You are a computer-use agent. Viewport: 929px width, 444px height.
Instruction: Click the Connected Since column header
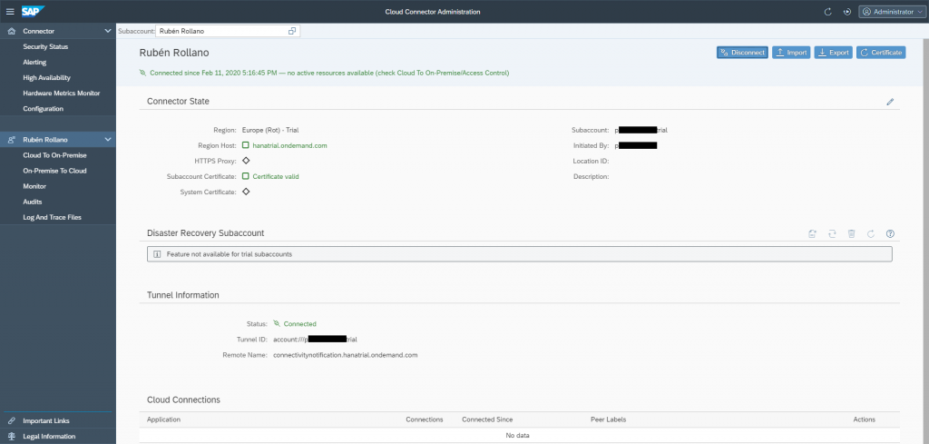pyautogui.click(x=487, y=419)
